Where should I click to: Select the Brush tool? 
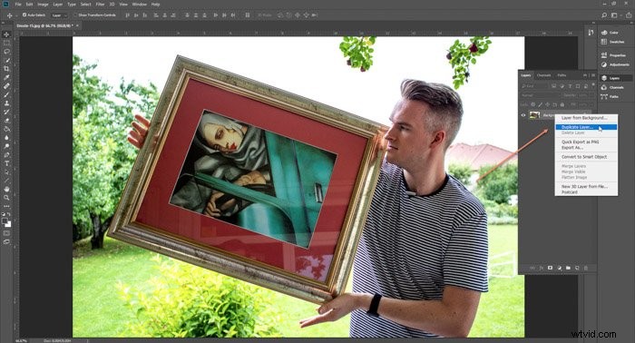[6, 94]
